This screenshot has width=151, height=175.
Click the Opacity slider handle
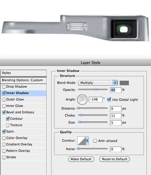pyautogui.click(x=96, y=90)
